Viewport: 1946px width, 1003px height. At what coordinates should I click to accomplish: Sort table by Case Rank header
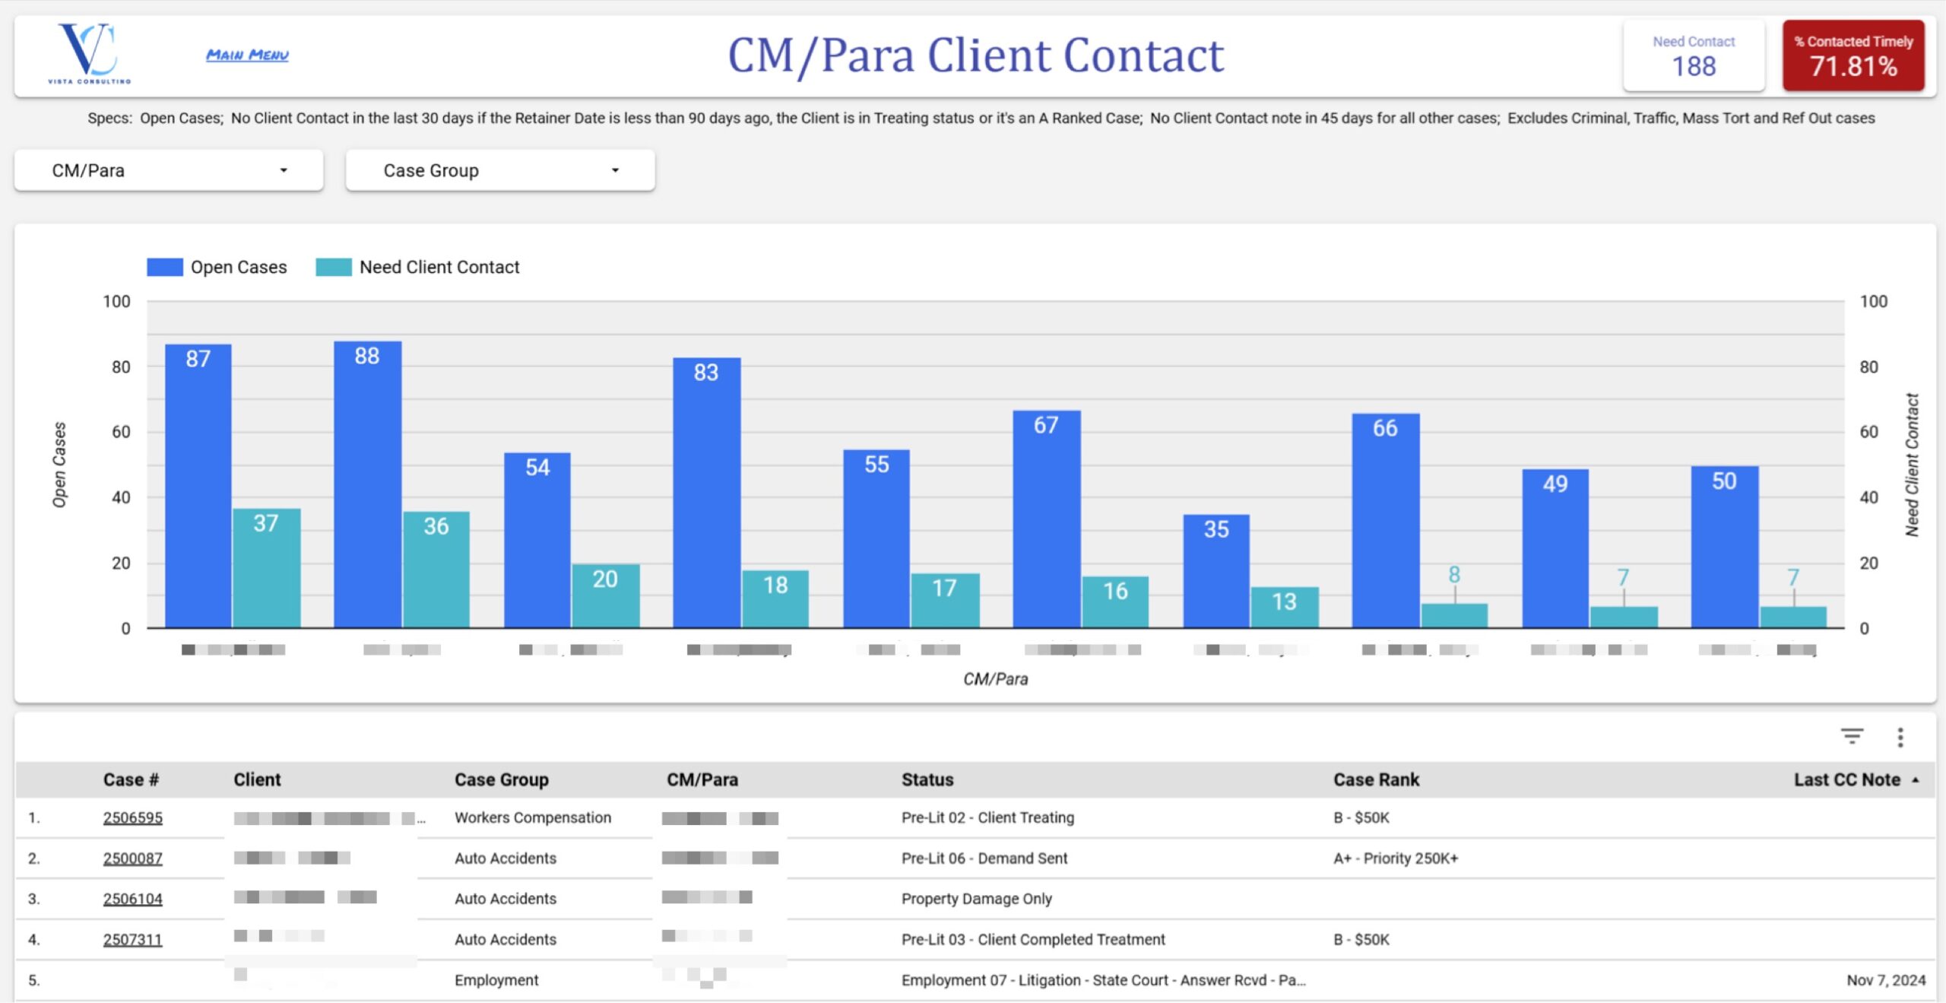click(1375, 779)
